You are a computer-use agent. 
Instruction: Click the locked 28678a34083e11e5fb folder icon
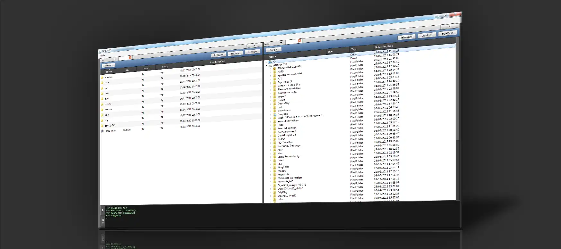coord(274,69)
